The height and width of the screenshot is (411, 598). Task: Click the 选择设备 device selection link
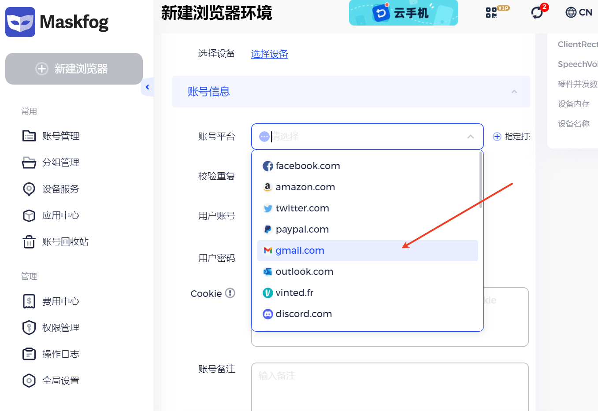tap(269, 53)
